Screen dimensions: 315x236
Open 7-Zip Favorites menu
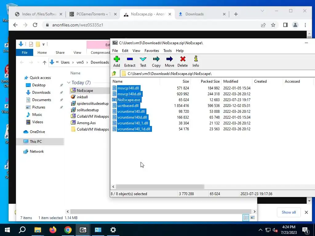[152, 51]
